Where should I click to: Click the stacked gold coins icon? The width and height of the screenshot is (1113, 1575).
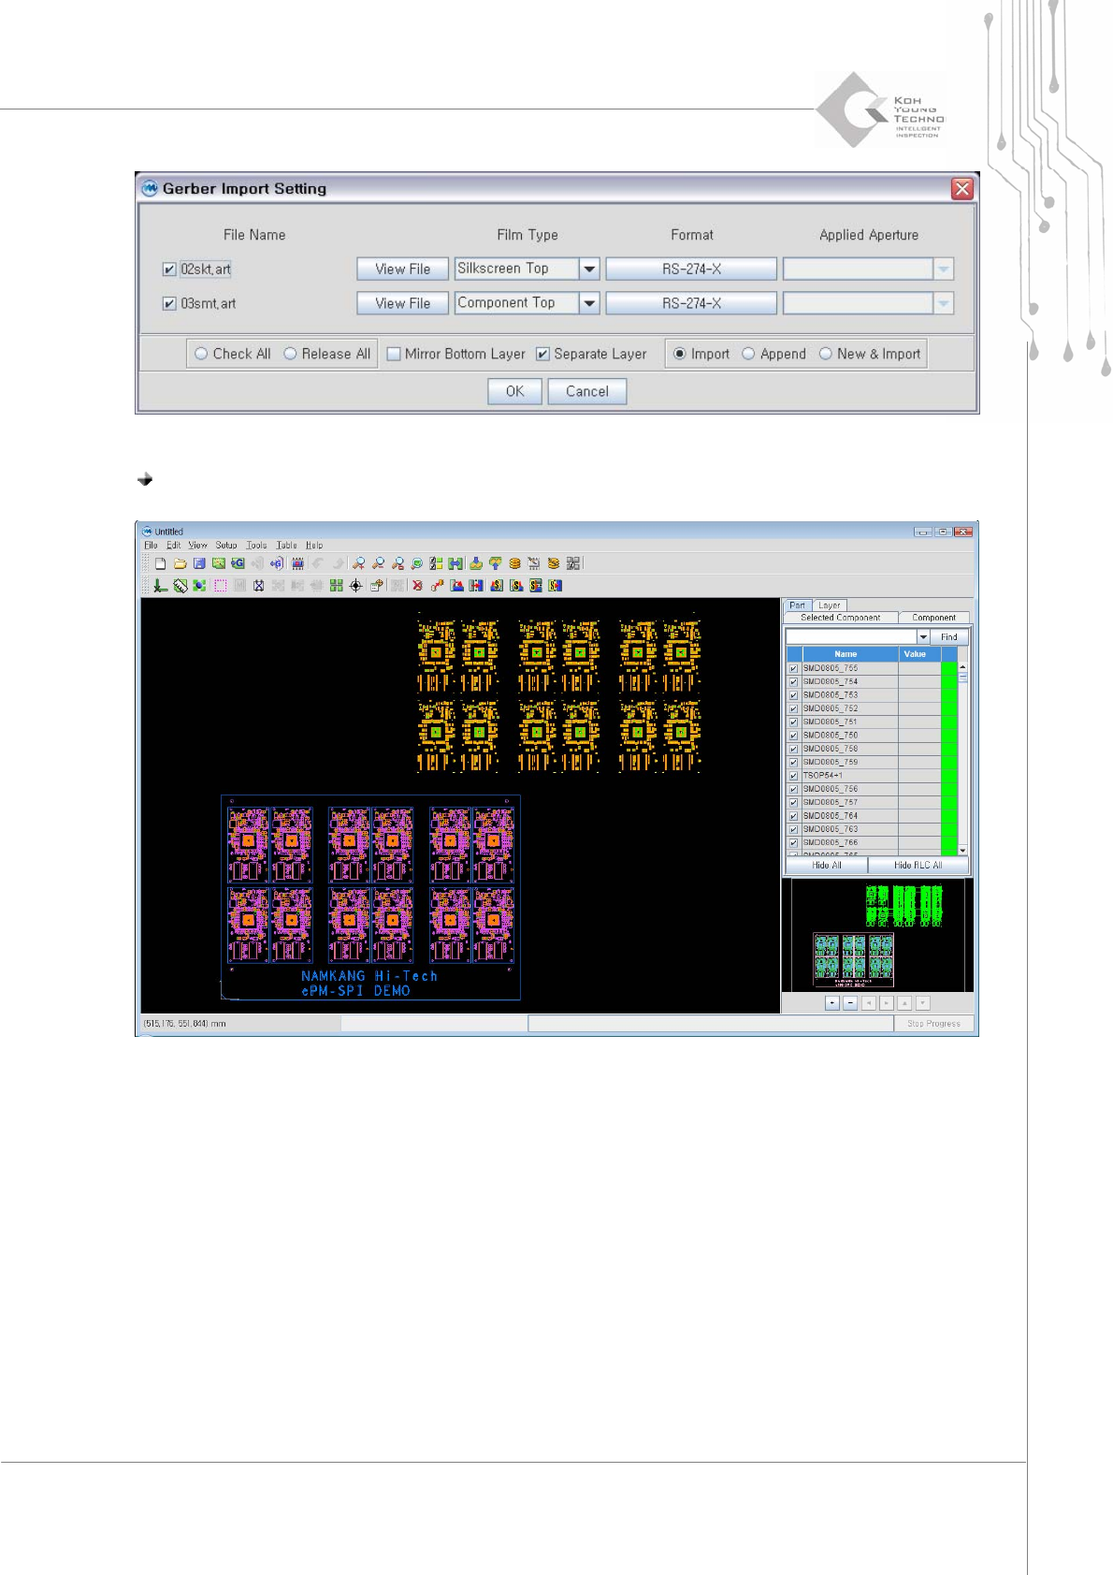point(514,563)
